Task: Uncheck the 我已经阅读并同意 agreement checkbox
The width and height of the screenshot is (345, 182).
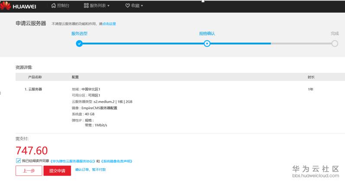Action: point(18,161)
